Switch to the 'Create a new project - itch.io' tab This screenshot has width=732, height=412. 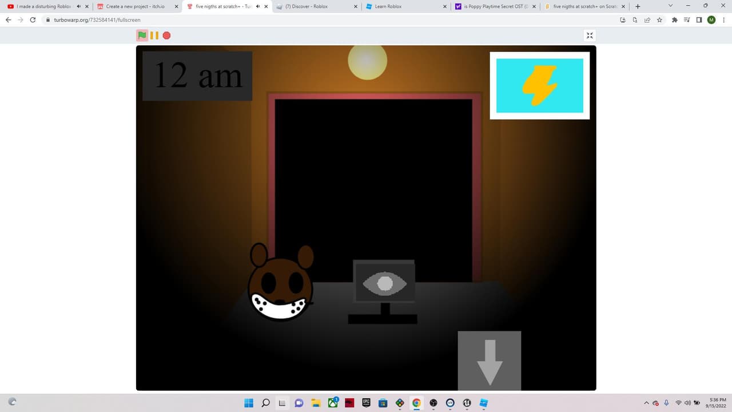click(136, 6)
